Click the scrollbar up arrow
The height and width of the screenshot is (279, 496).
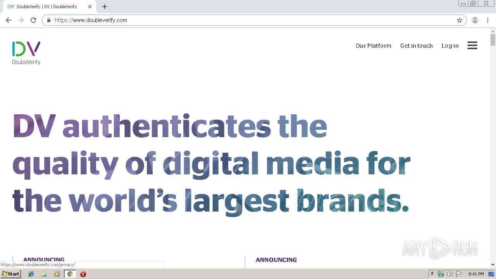[x=493, y=31]
